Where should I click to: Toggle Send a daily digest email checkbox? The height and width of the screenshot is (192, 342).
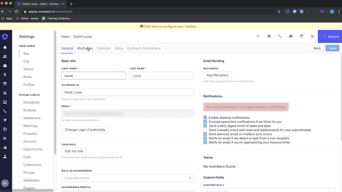tap(205, 126)
